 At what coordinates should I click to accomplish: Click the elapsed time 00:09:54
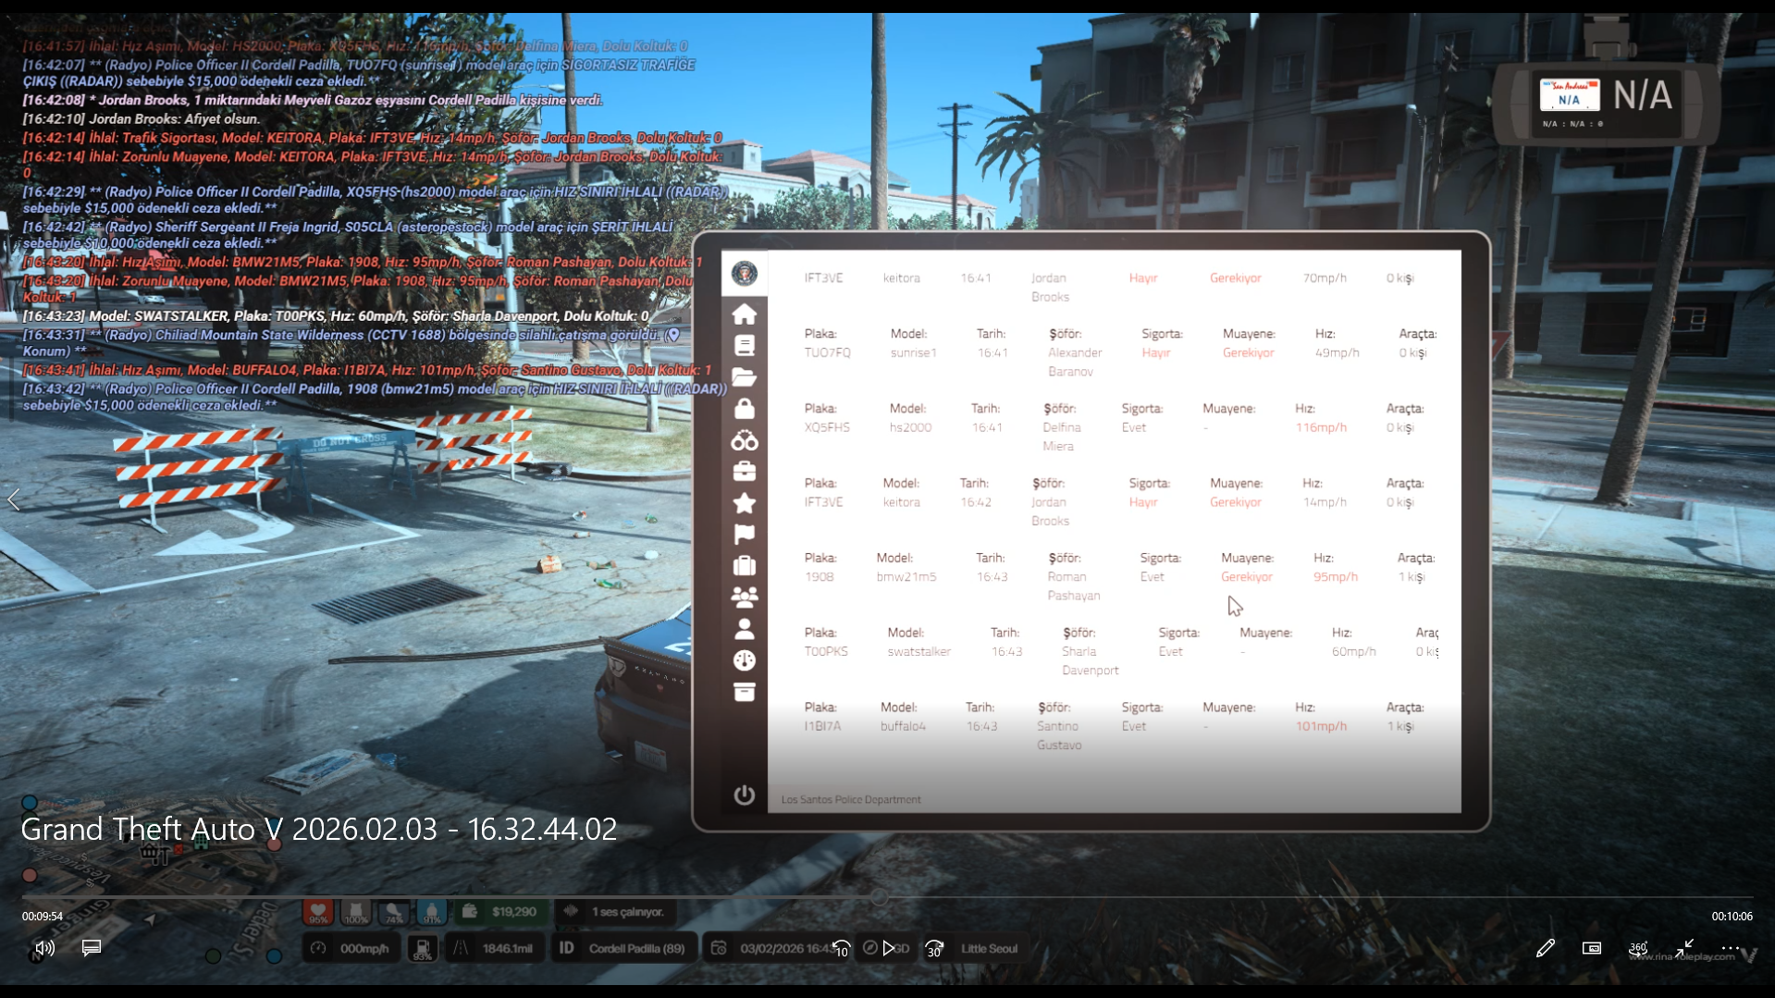coord(43,916)
